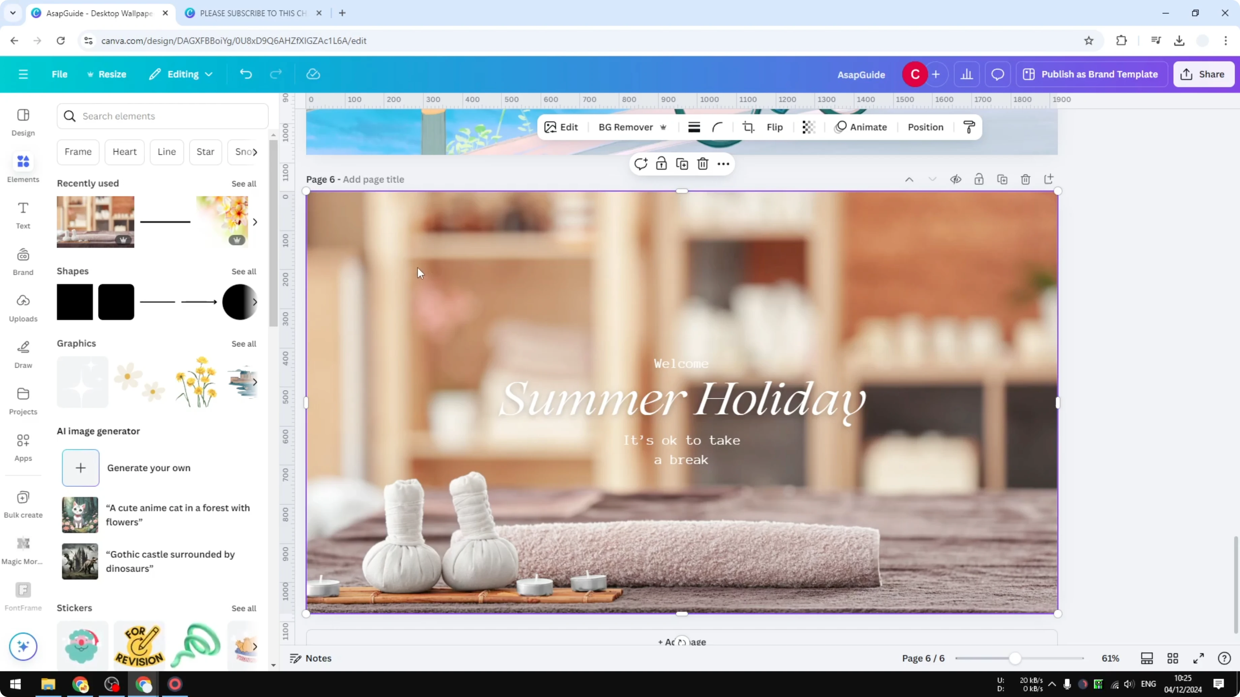The width and height of the screenshot is (1240, 697).
Task: Lock page 6 with the lock icon
Action: pyautogui.click(x=979, y=179)
